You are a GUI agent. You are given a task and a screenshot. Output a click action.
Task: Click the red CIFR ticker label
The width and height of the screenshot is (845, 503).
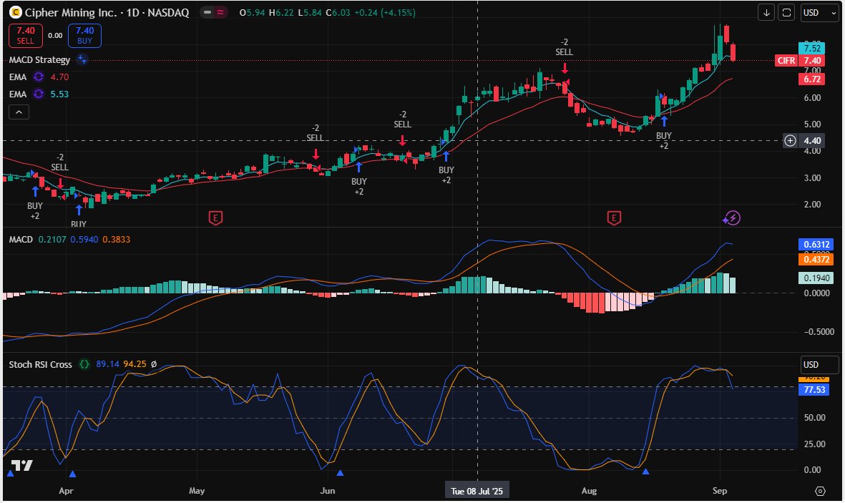pos(786,60)
